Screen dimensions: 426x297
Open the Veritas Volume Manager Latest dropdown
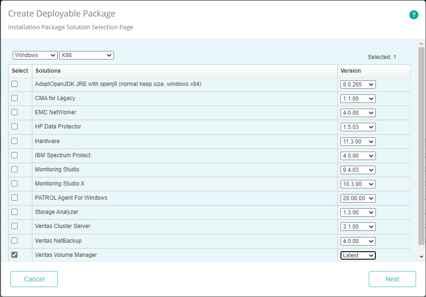click(357, 255)
